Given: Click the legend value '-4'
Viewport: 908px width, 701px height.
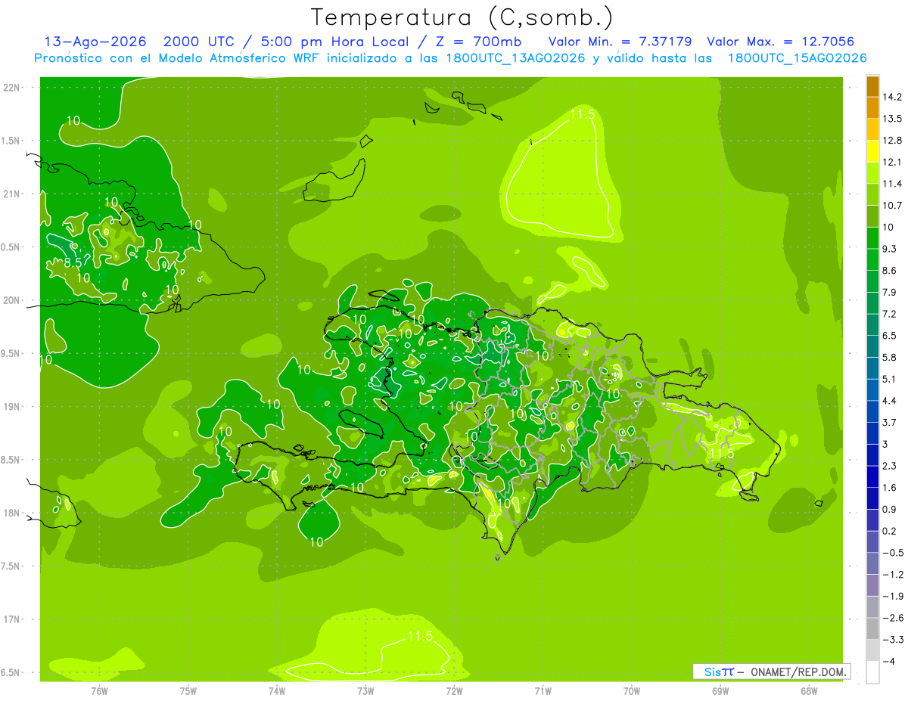Looking at the screenshot, I should pos(888,662).
